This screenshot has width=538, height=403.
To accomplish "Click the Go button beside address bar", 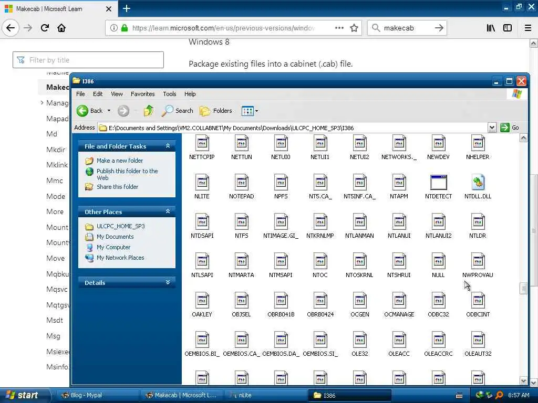I will point(510,128).
